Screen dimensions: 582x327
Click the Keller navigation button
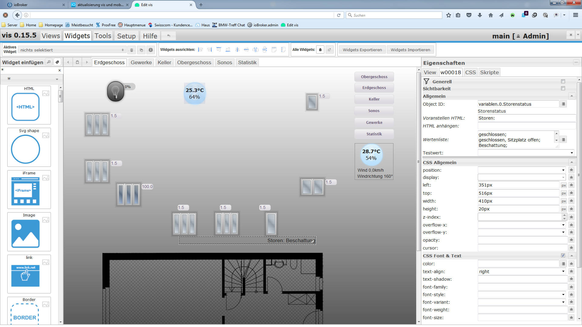tap(374, 99)
